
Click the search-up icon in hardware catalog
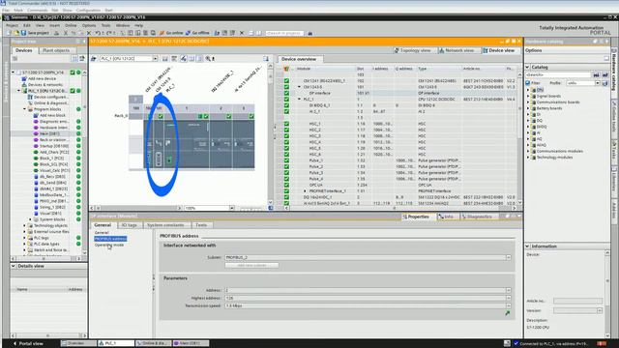(x=604, y=75)
